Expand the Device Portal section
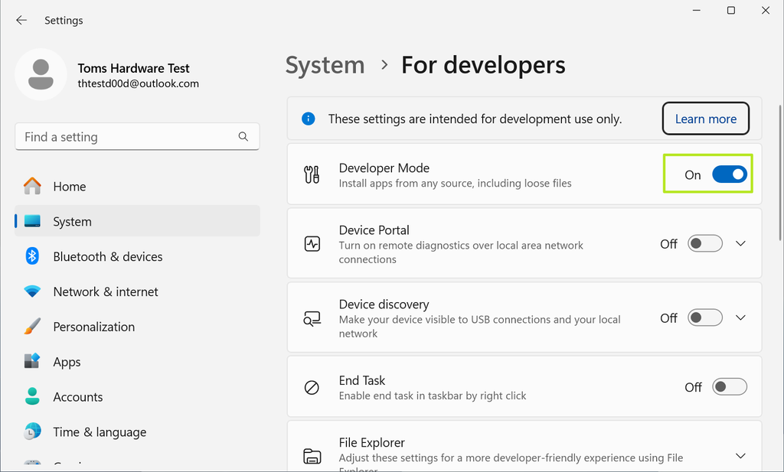 [740, 243]
